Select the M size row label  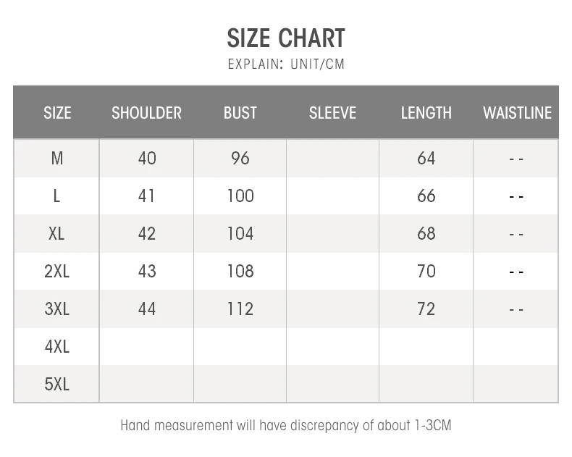[57, 158]
